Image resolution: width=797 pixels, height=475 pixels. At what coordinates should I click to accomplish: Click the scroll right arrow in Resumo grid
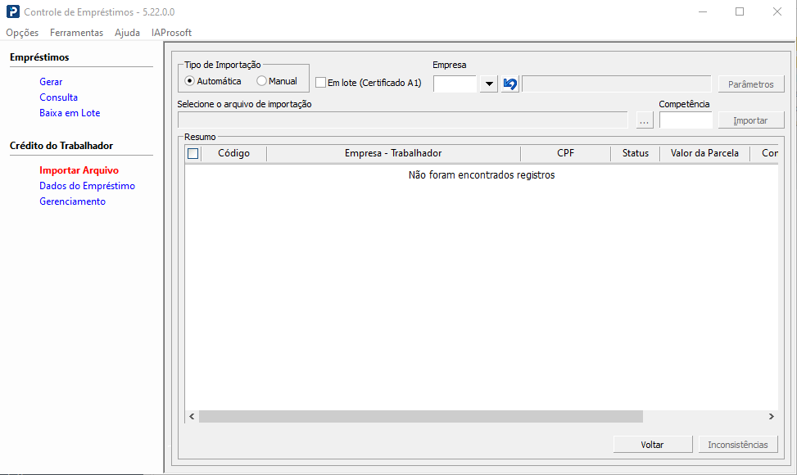tap(771, 417)
